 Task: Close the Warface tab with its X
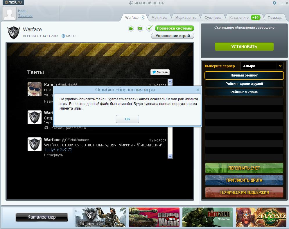(143, 17)
